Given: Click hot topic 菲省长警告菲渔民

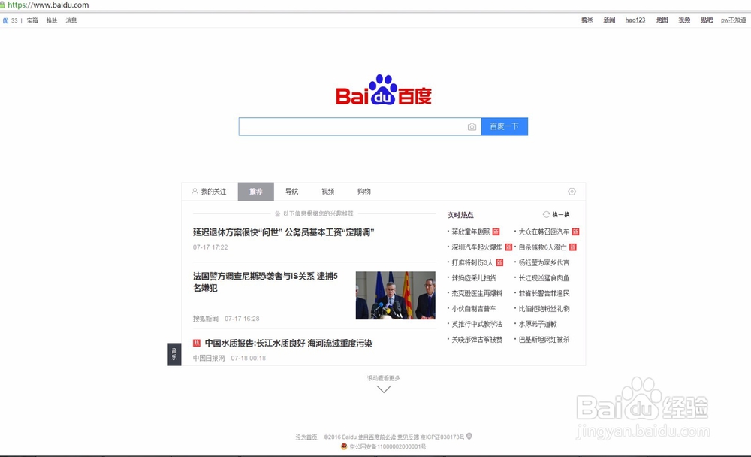Looking at the screenshot, I should [544, 293].
